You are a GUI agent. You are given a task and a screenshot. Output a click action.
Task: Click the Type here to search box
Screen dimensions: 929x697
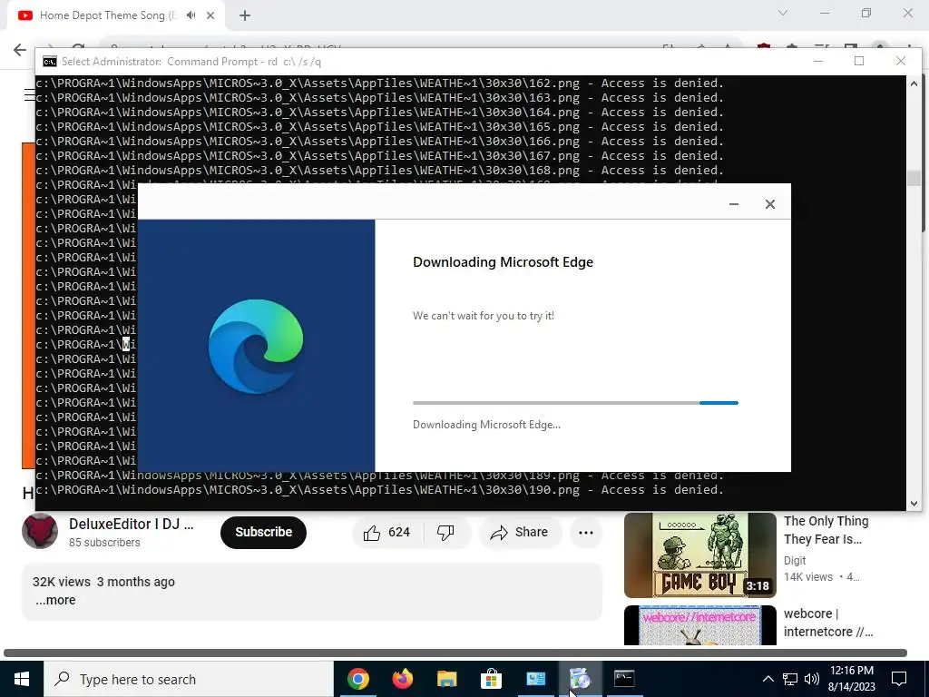pyautogui.click(x=189, y=679)
